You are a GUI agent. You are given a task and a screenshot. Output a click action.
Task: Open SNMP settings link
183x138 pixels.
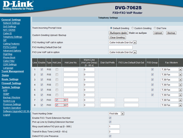[x=6, y=94]
